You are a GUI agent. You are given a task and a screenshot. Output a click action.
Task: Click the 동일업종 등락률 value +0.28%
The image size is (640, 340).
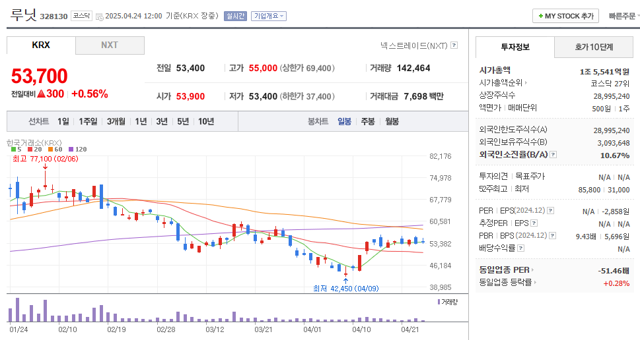pyautogui.click(x=616, y=283)
